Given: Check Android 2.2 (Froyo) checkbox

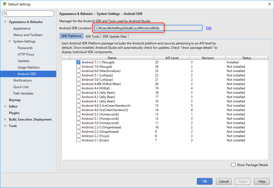Looking at the screenshot, I should click(78, 136).
